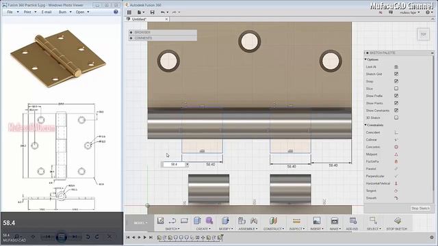This screenshot has height=246, width=438.
Task: Click the Redo arrow in Fusion 360
Action: coord(175,12)
